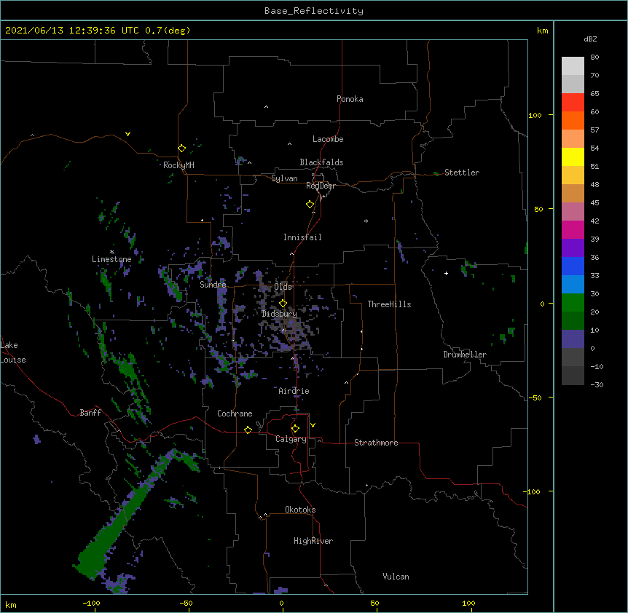Select the magenta 42 dBZ legend color

click(x=573, y=229)
